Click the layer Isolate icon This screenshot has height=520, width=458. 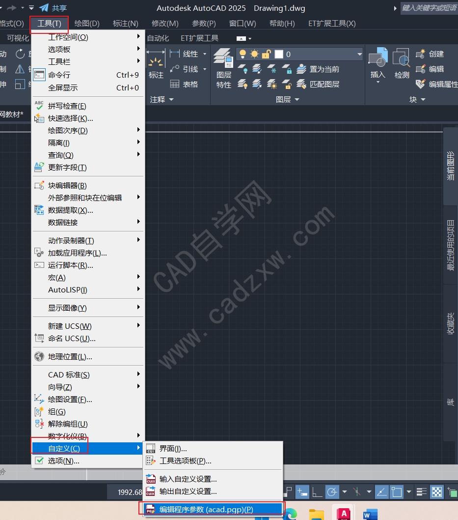[257, 69]
